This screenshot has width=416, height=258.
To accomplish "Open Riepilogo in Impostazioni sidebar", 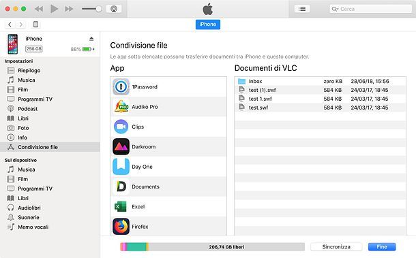I will click(50, 71).
